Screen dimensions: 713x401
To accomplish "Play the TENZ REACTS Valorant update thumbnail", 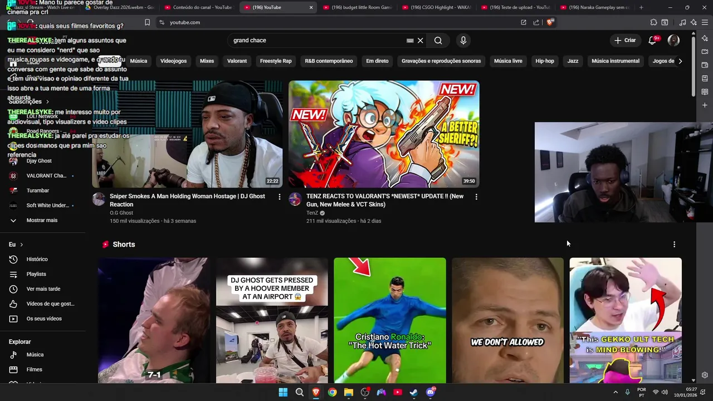I will pyautogui.click(x=384, y=134).
